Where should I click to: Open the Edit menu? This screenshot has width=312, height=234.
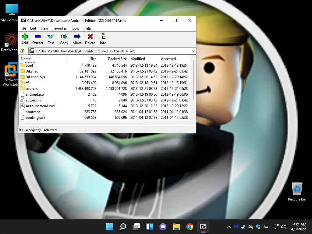click(33, 28)
